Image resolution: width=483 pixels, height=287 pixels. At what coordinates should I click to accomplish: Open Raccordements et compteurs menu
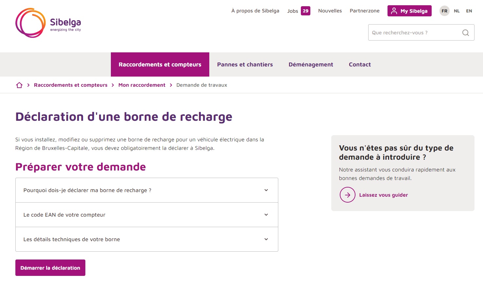(160, 64)
